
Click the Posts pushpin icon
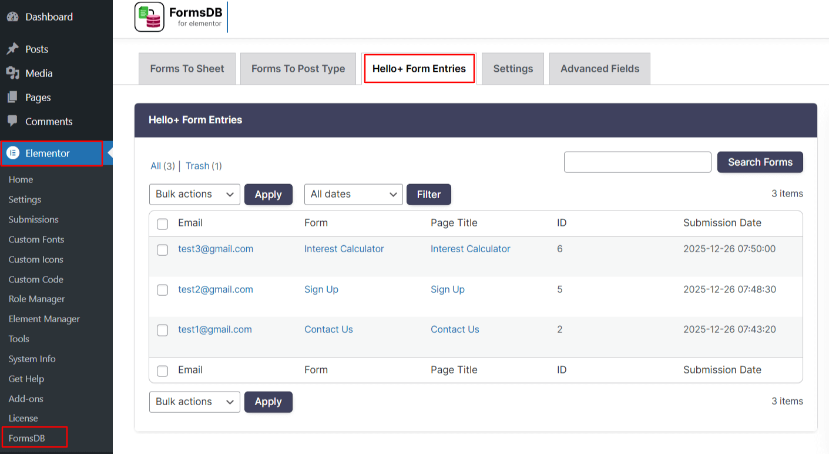point(12,49)
